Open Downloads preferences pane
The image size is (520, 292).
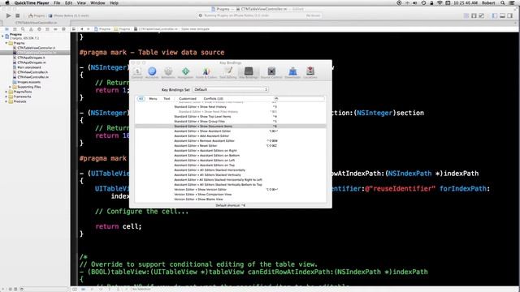[x=292, y=73]
